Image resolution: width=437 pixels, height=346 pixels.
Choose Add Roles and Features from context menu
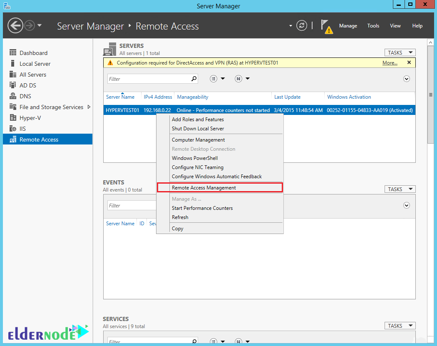(x=220, y=119)
